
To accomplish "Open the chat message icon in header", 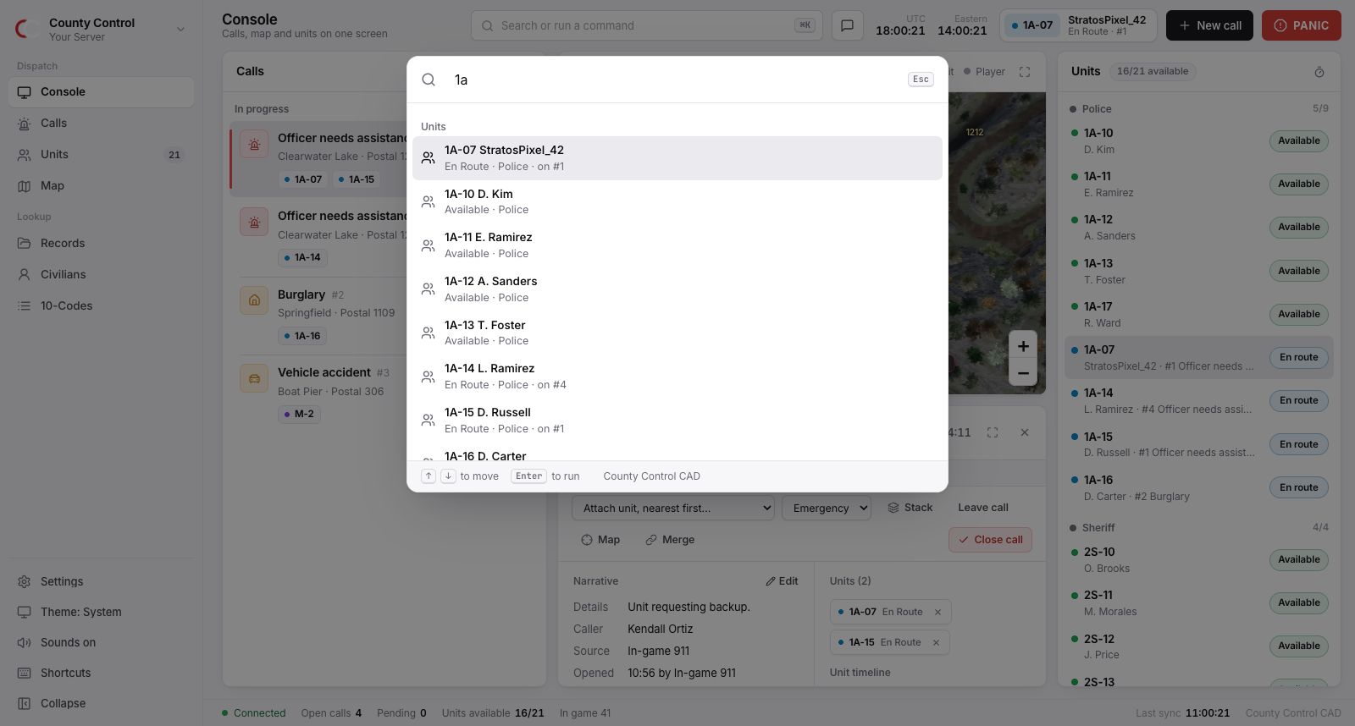I will pyautogui.click(x=847, y=25).
